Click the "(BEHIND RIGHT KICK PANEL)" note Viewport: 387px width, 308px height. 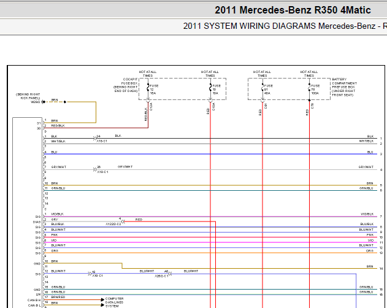click(28, 96)
